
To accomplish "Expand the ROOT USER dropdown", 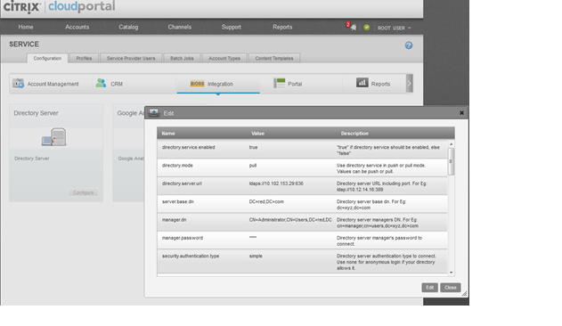I will 394,28.
